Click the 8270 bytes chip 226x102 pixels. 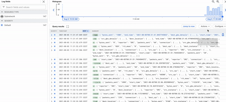pyautogui.click(x=95, y=71)
